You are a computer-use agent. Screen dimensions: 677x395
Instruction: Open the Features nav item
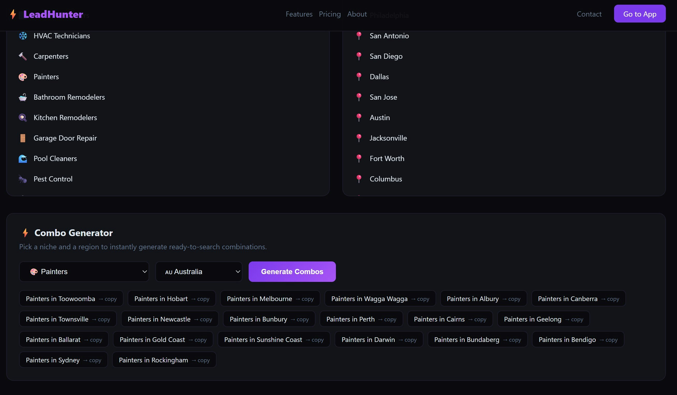coord(299,14)
